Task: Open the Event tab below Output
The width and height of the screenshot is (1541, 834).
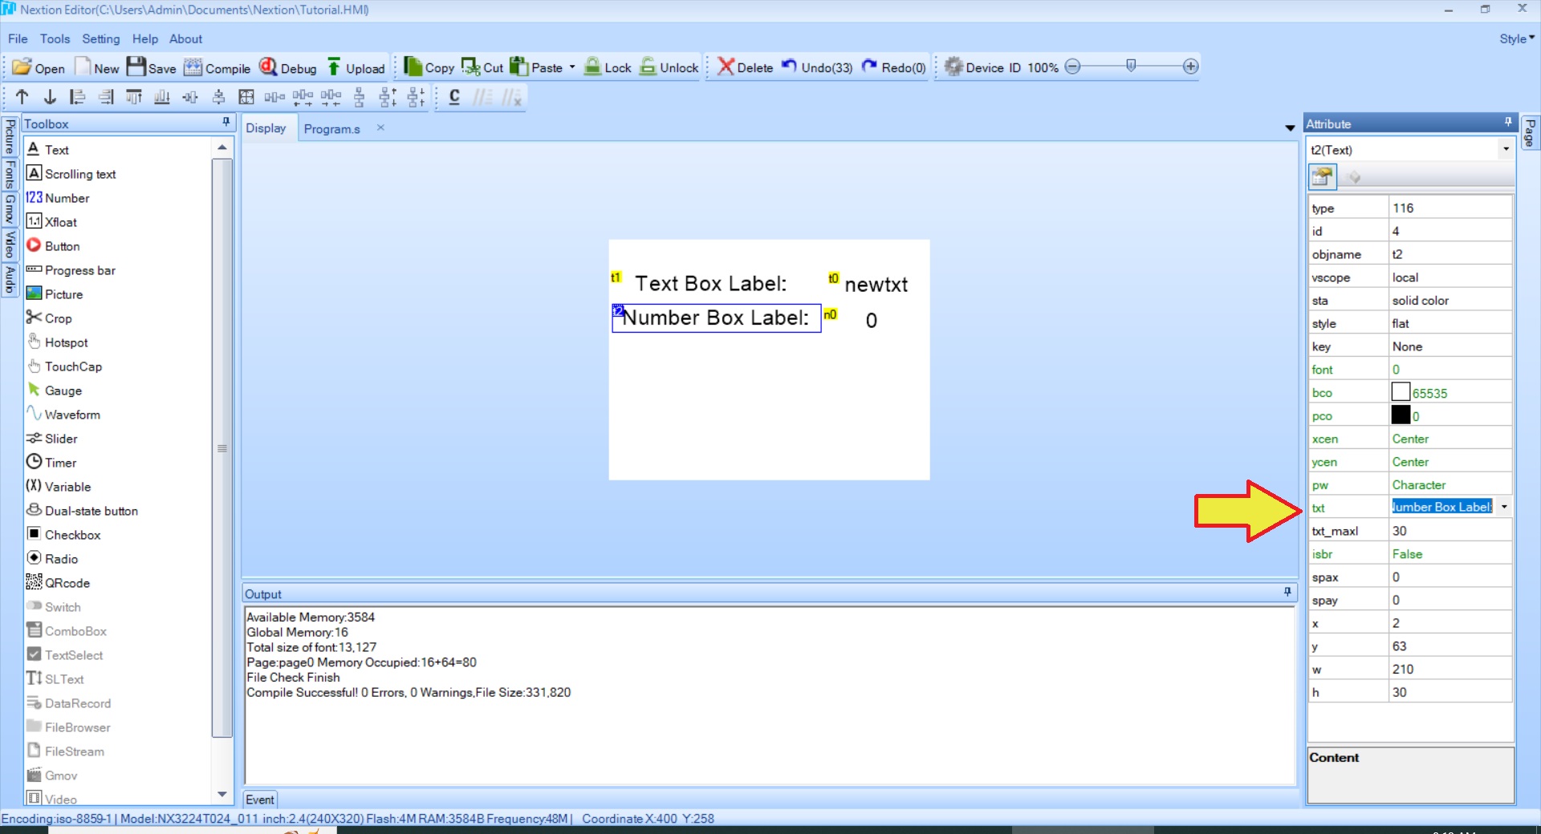Action: click(260, 800)
